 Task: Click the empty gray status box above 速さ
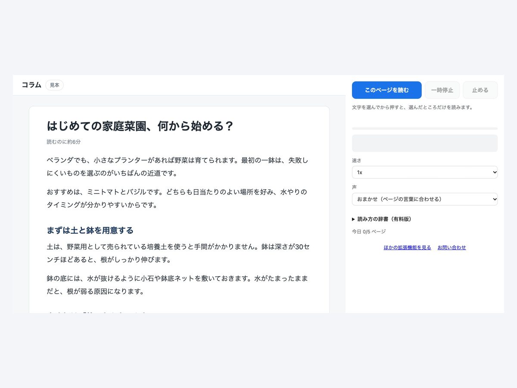[x=424, y=143]
